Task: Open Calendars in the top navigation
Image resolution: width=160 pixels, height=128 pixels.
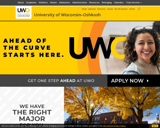Action: click(119, 3)
